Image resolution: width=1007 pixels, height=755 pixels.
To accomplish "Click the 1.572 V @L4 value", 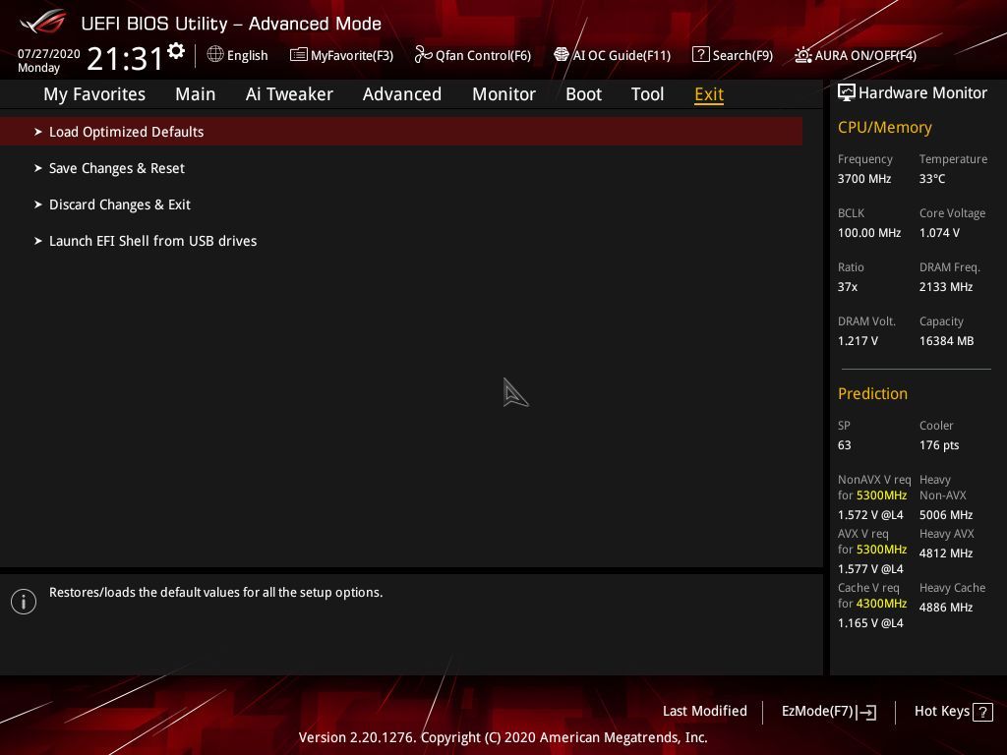I will (x=870, y=515).
